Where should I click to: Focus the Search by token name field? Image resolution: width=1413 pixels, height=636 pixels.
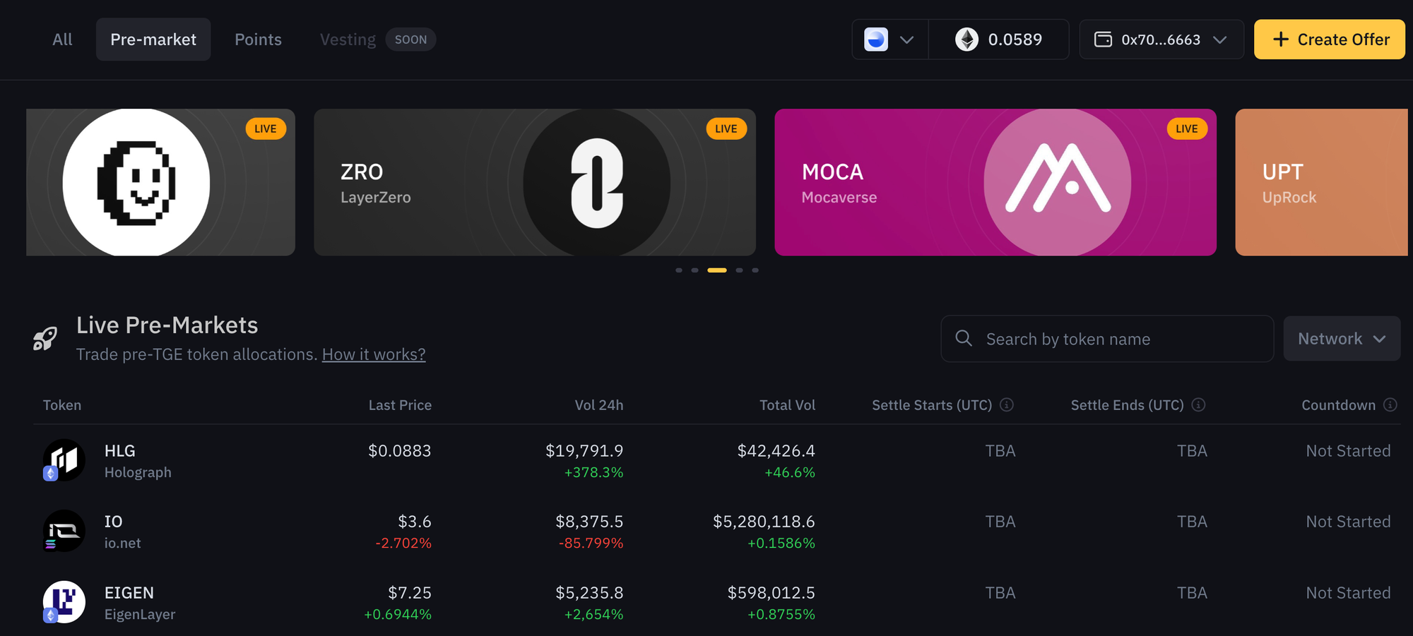[x=1107, y=339]
